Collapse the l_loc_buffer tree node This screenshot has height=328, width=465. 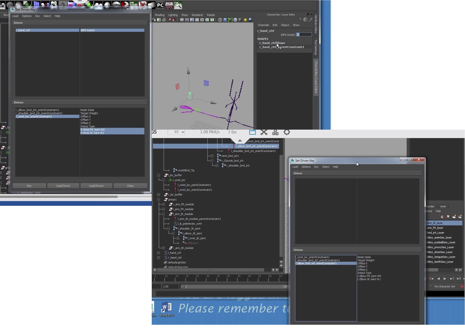159,175
